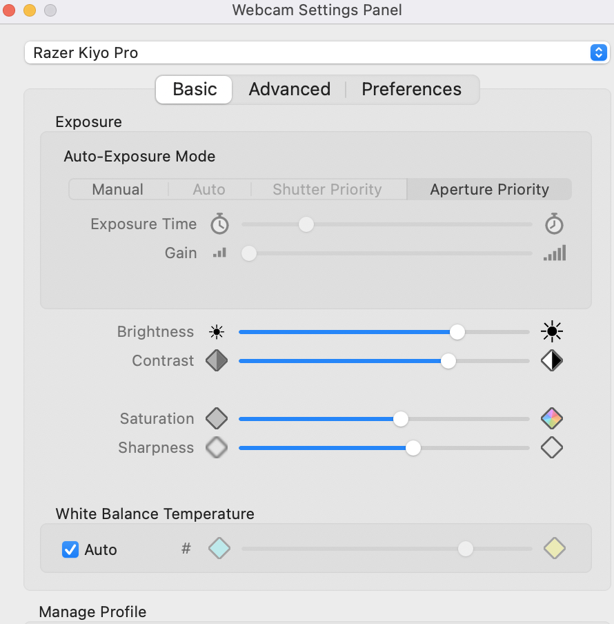The image size is (614, 624).
Task: Click the sharpness diamond icon on the left
Action: click(216, 447)
